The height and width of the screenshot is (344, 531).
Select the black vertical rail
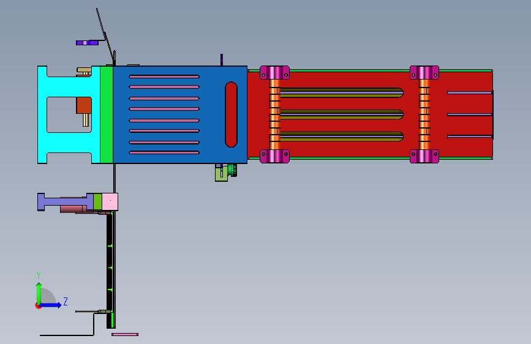click(110, 270)
